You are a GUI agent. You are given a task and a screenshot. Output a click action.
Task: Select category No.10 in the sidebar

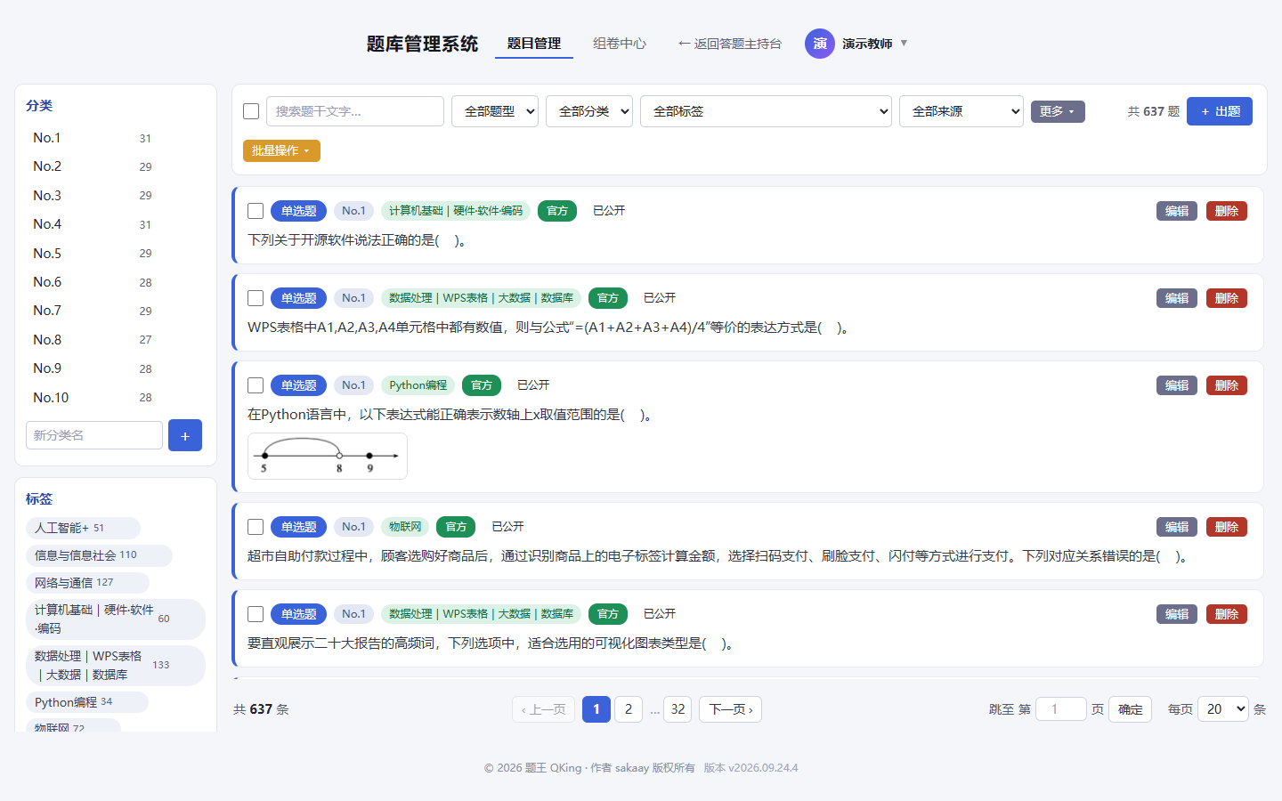click(93, 398)
